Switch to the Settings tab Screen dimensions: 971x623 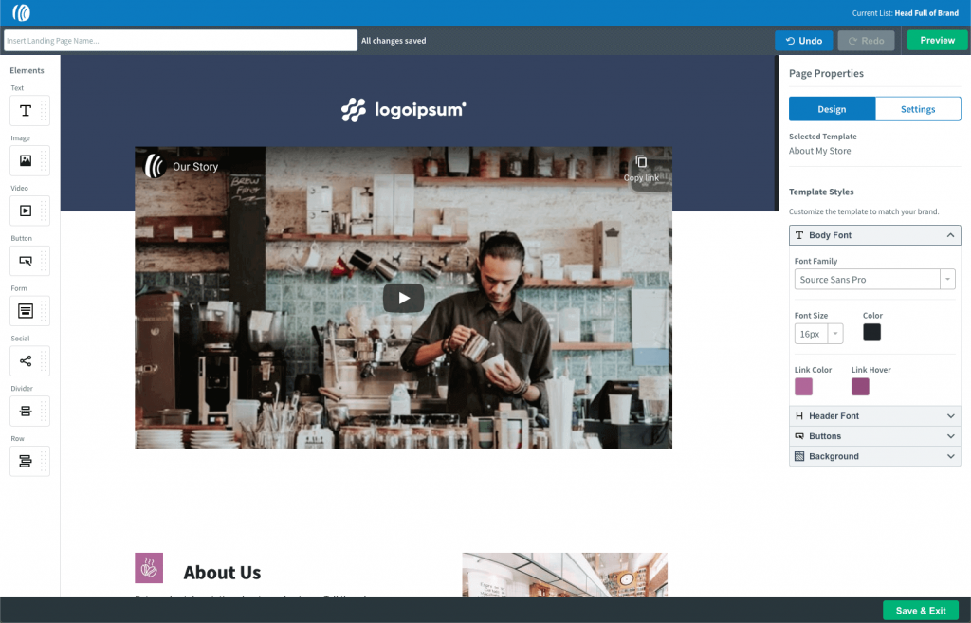[917, 109]
